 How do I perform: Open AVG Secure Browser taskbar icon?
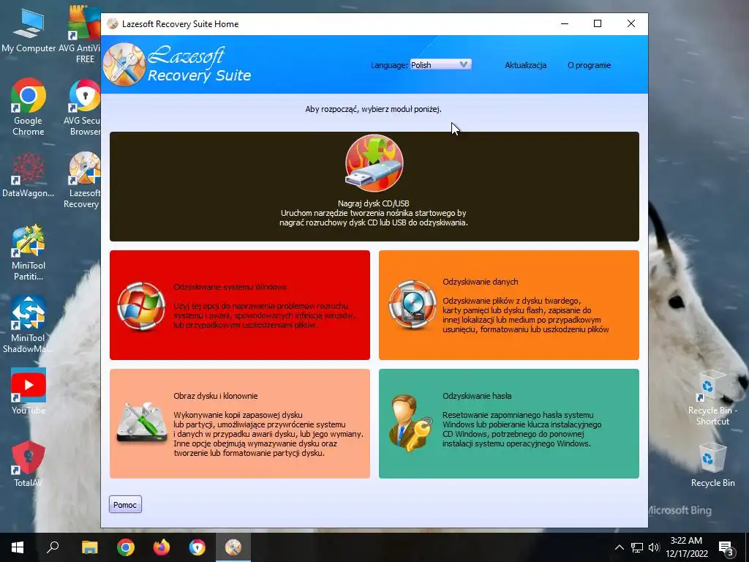pyautogui.click(x=197, y=547)
